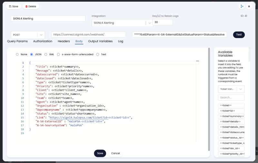Click the Save button with disk icon
This screenshot has height=163, width=258.
14,6
